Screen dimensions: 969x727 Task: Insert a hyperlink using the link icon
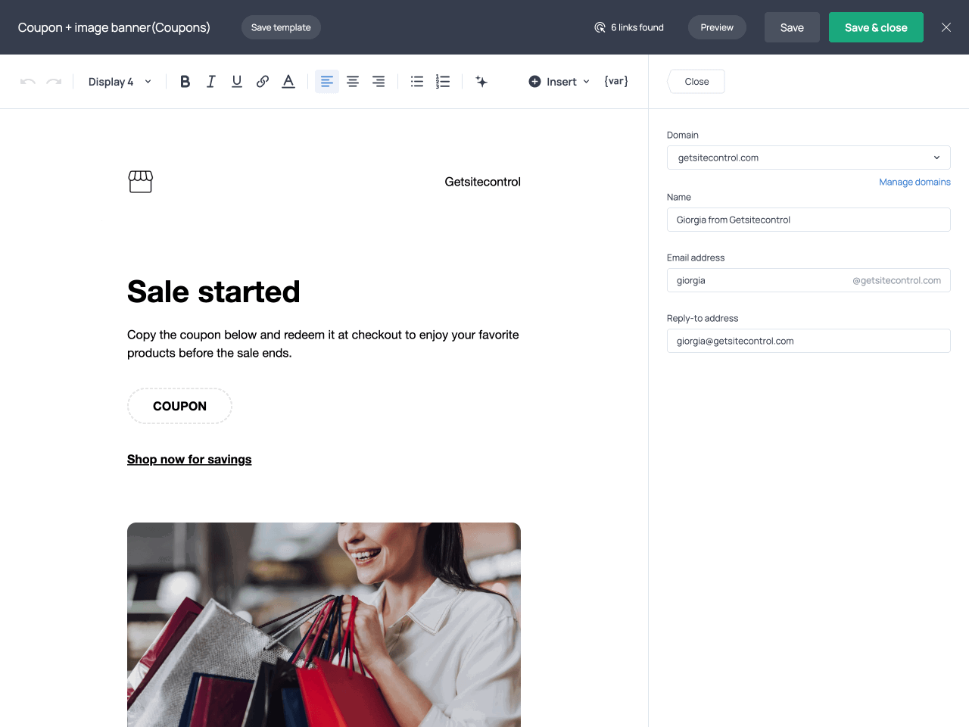(262, 81)
